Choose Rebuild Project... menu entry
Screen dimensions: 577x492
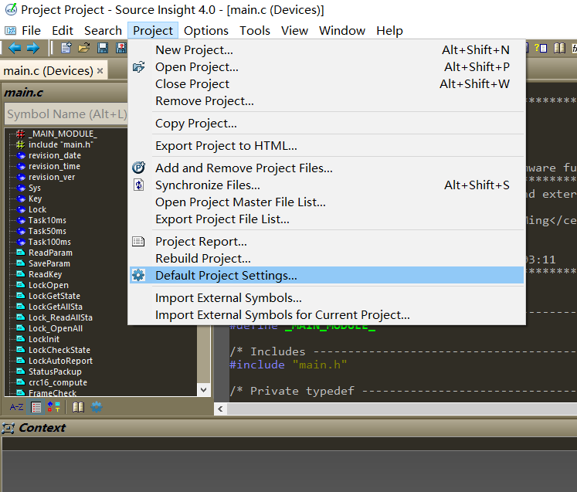point(327,258)
